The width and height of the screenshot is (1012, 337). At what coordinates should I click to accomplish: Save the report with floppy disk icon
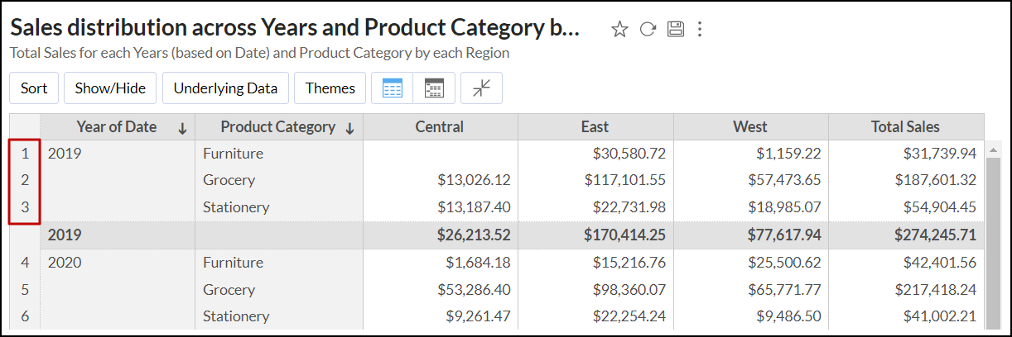click(675, 30)
